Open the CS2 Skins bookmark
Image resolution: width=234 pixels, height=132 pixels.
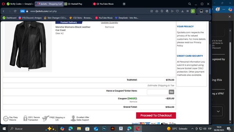(x=81, y=18)
